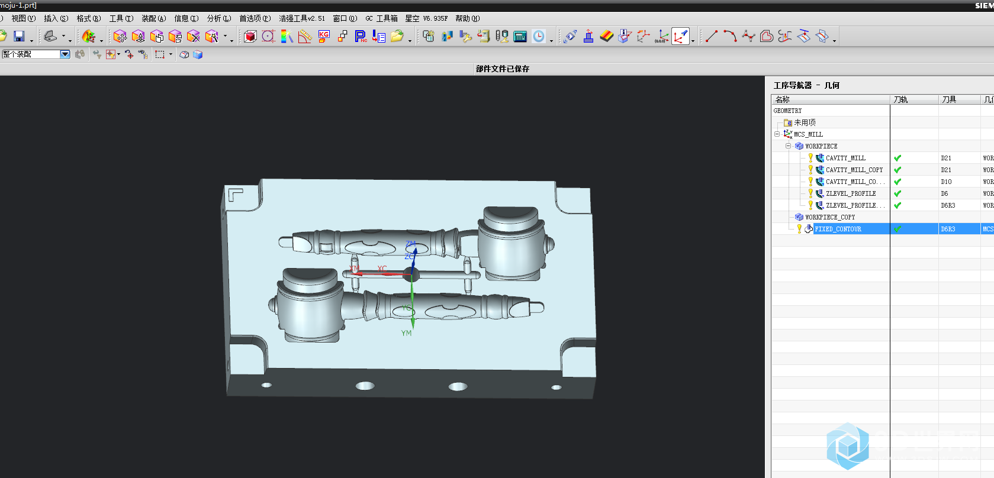
Task: Click the calculator icon in toolbar
Action: [x=520, y=37]
